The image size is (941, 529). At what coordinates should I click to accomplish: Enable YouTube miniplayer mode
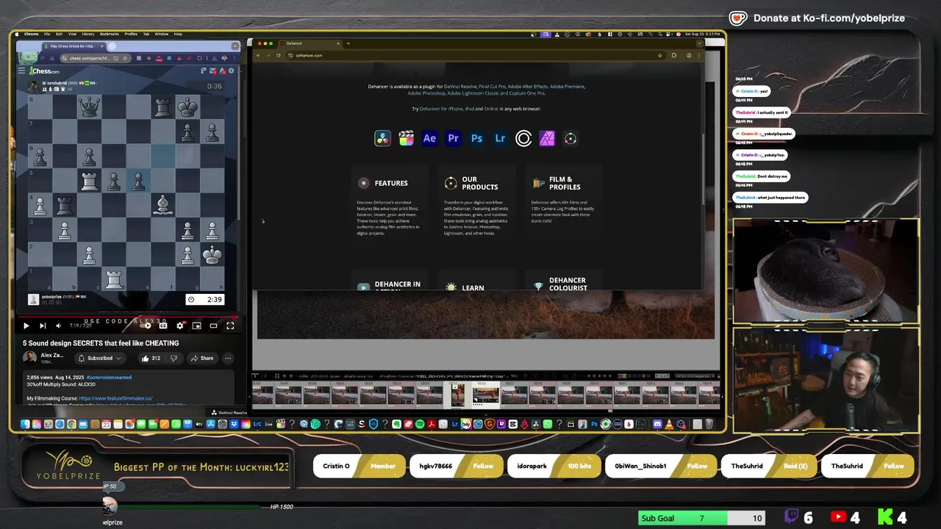[x=196, y=325]
